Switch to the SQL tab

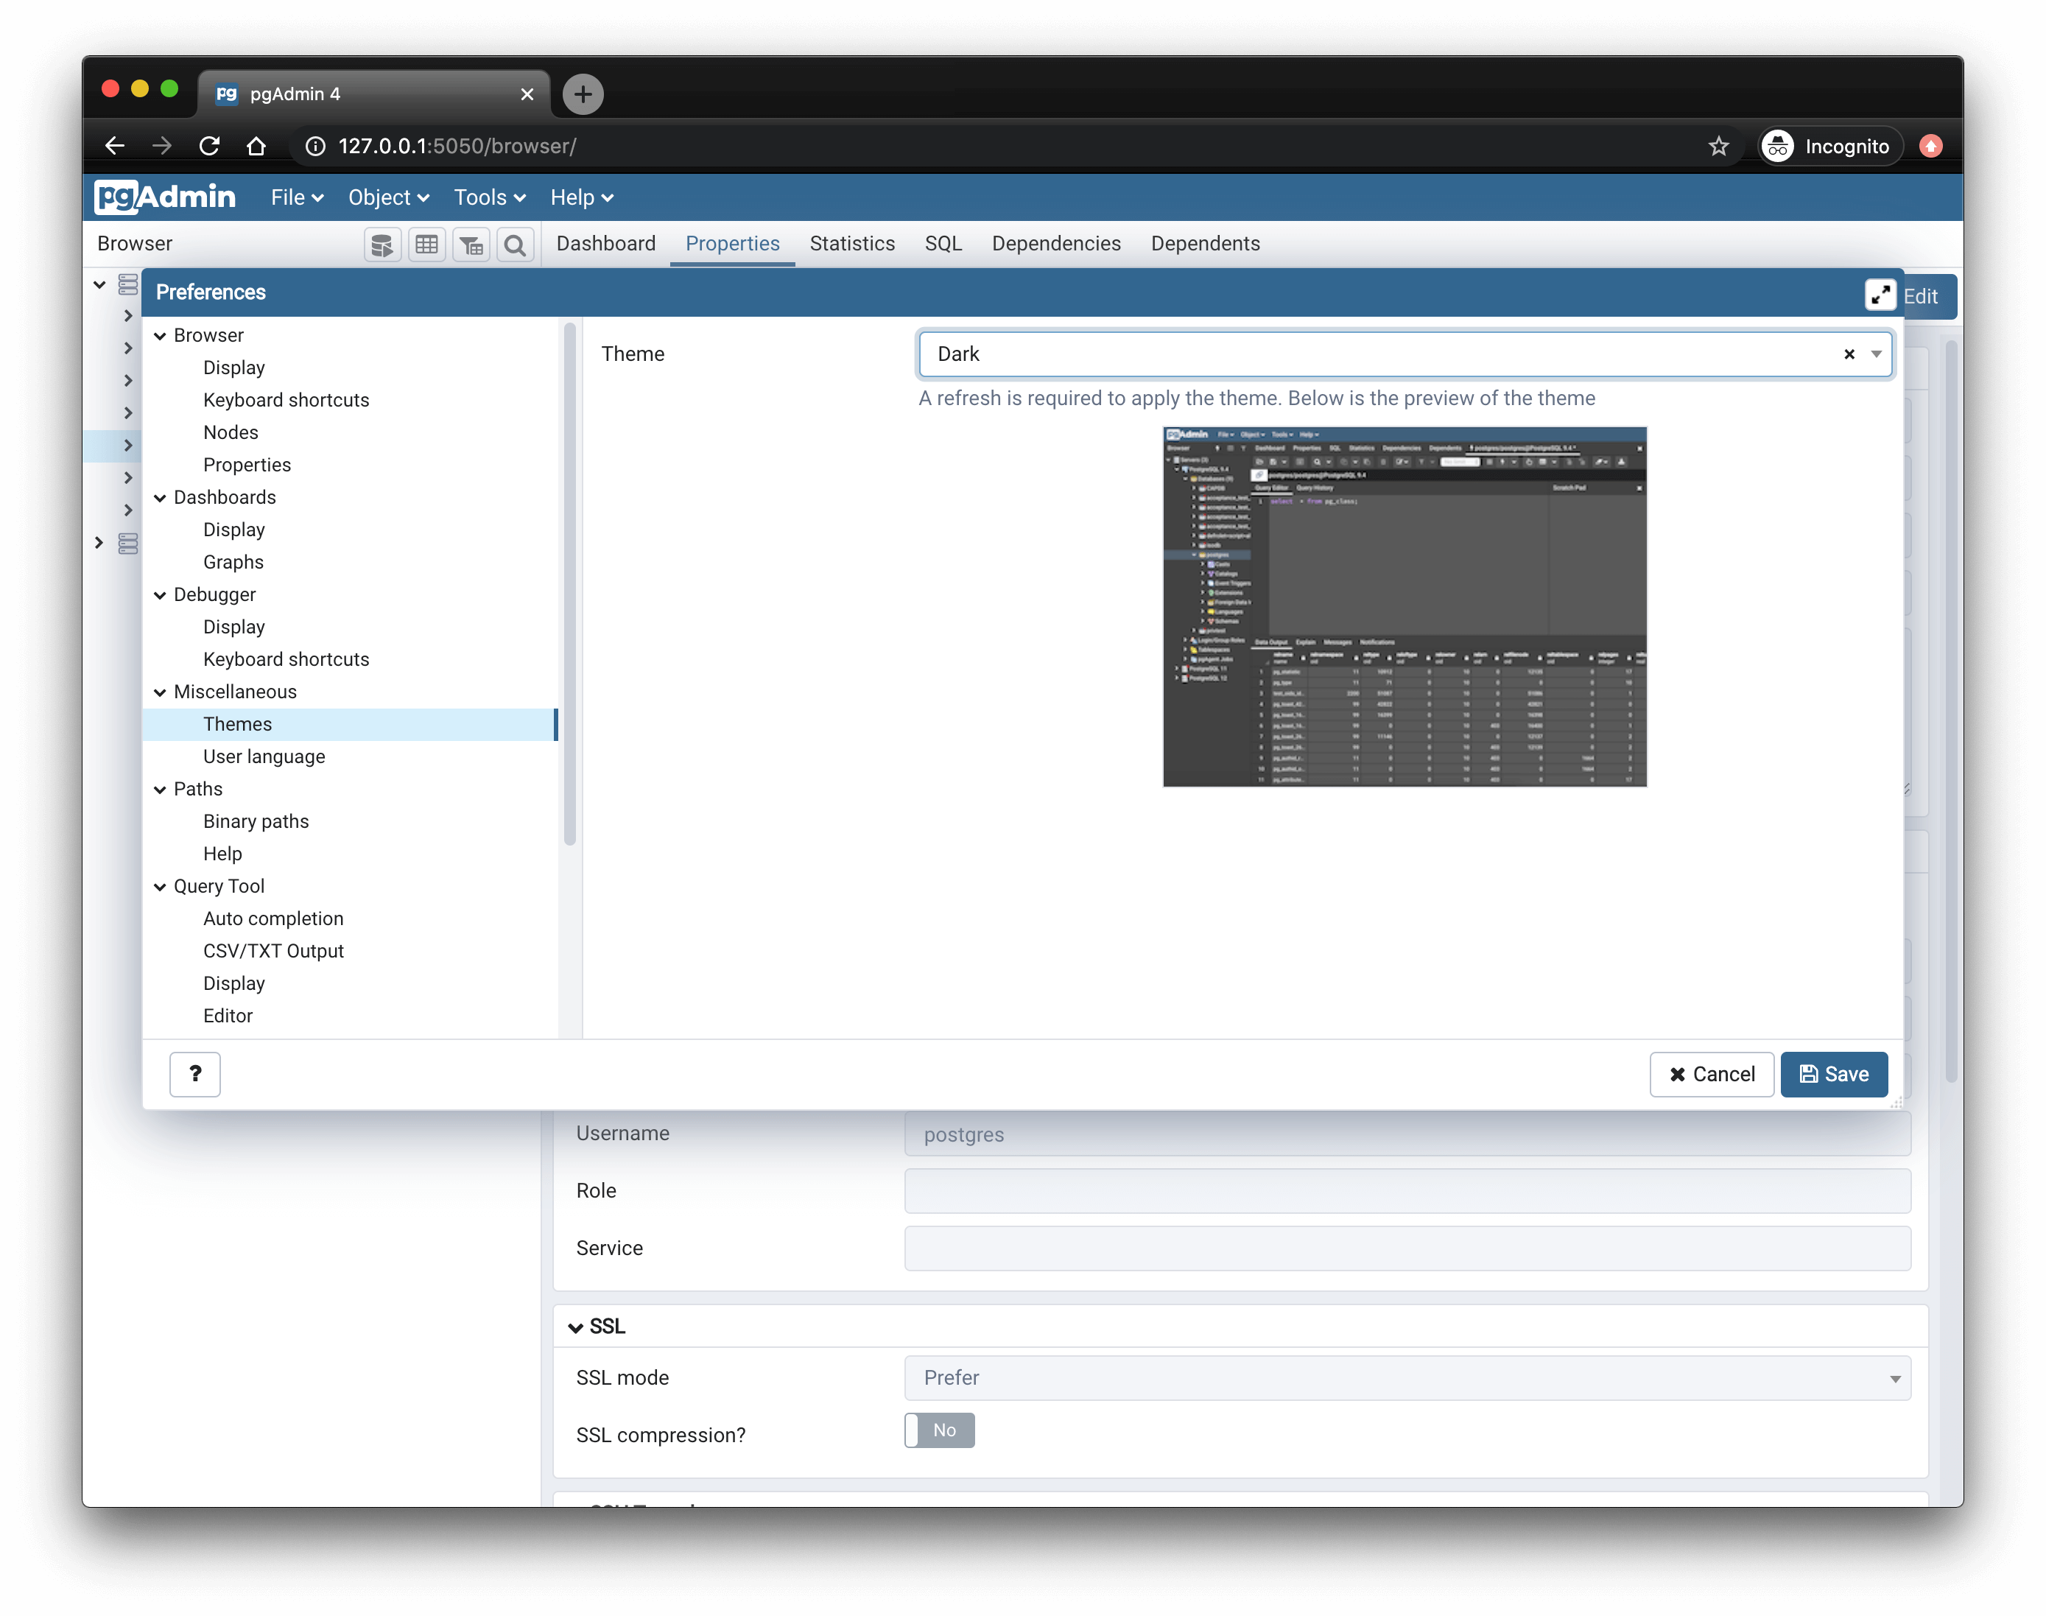click(x=943, y=244)
